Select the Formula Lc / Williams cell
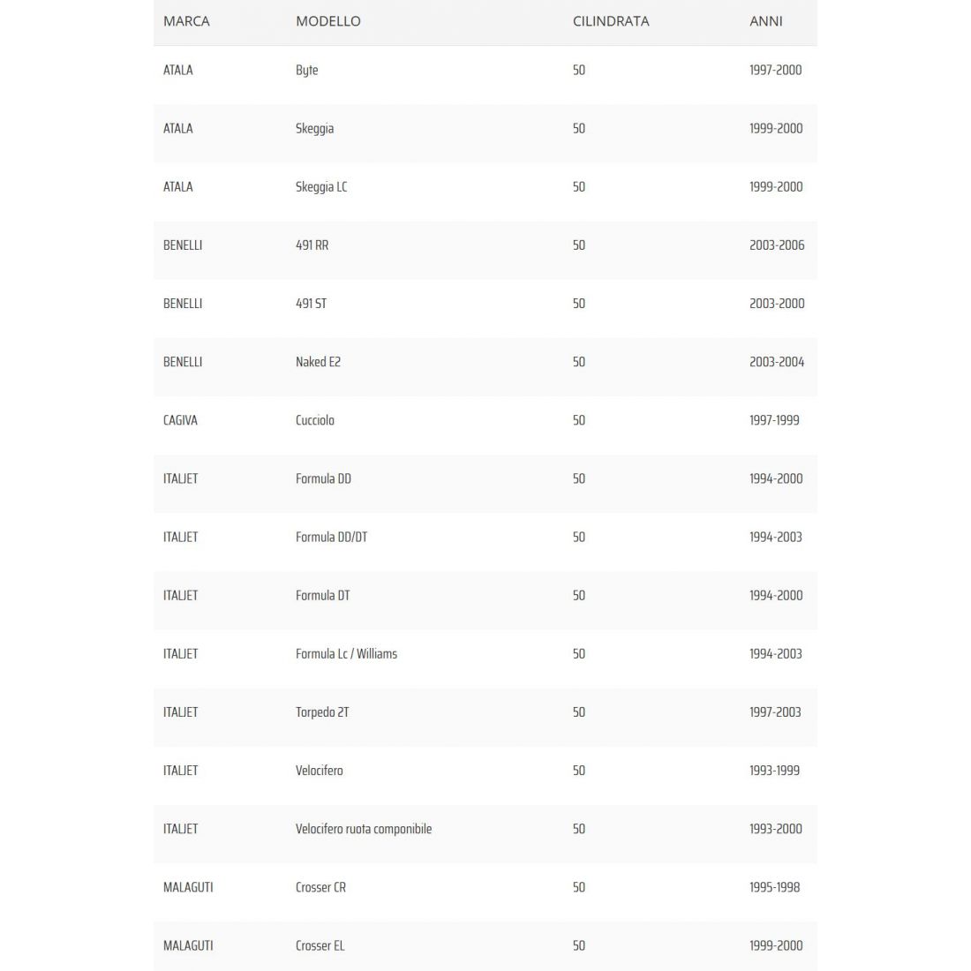Viewport: 971px width, 971px height. (x=346, y=654)
